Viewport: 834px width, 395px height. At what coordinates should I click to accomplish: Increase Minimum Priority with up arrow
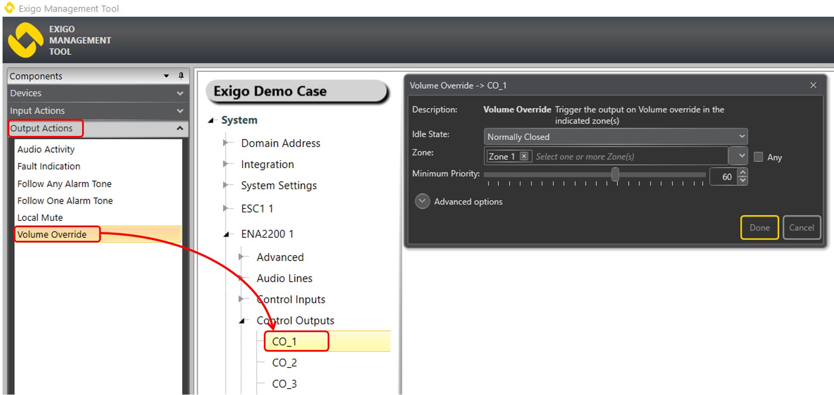click(x=743, y=172)
